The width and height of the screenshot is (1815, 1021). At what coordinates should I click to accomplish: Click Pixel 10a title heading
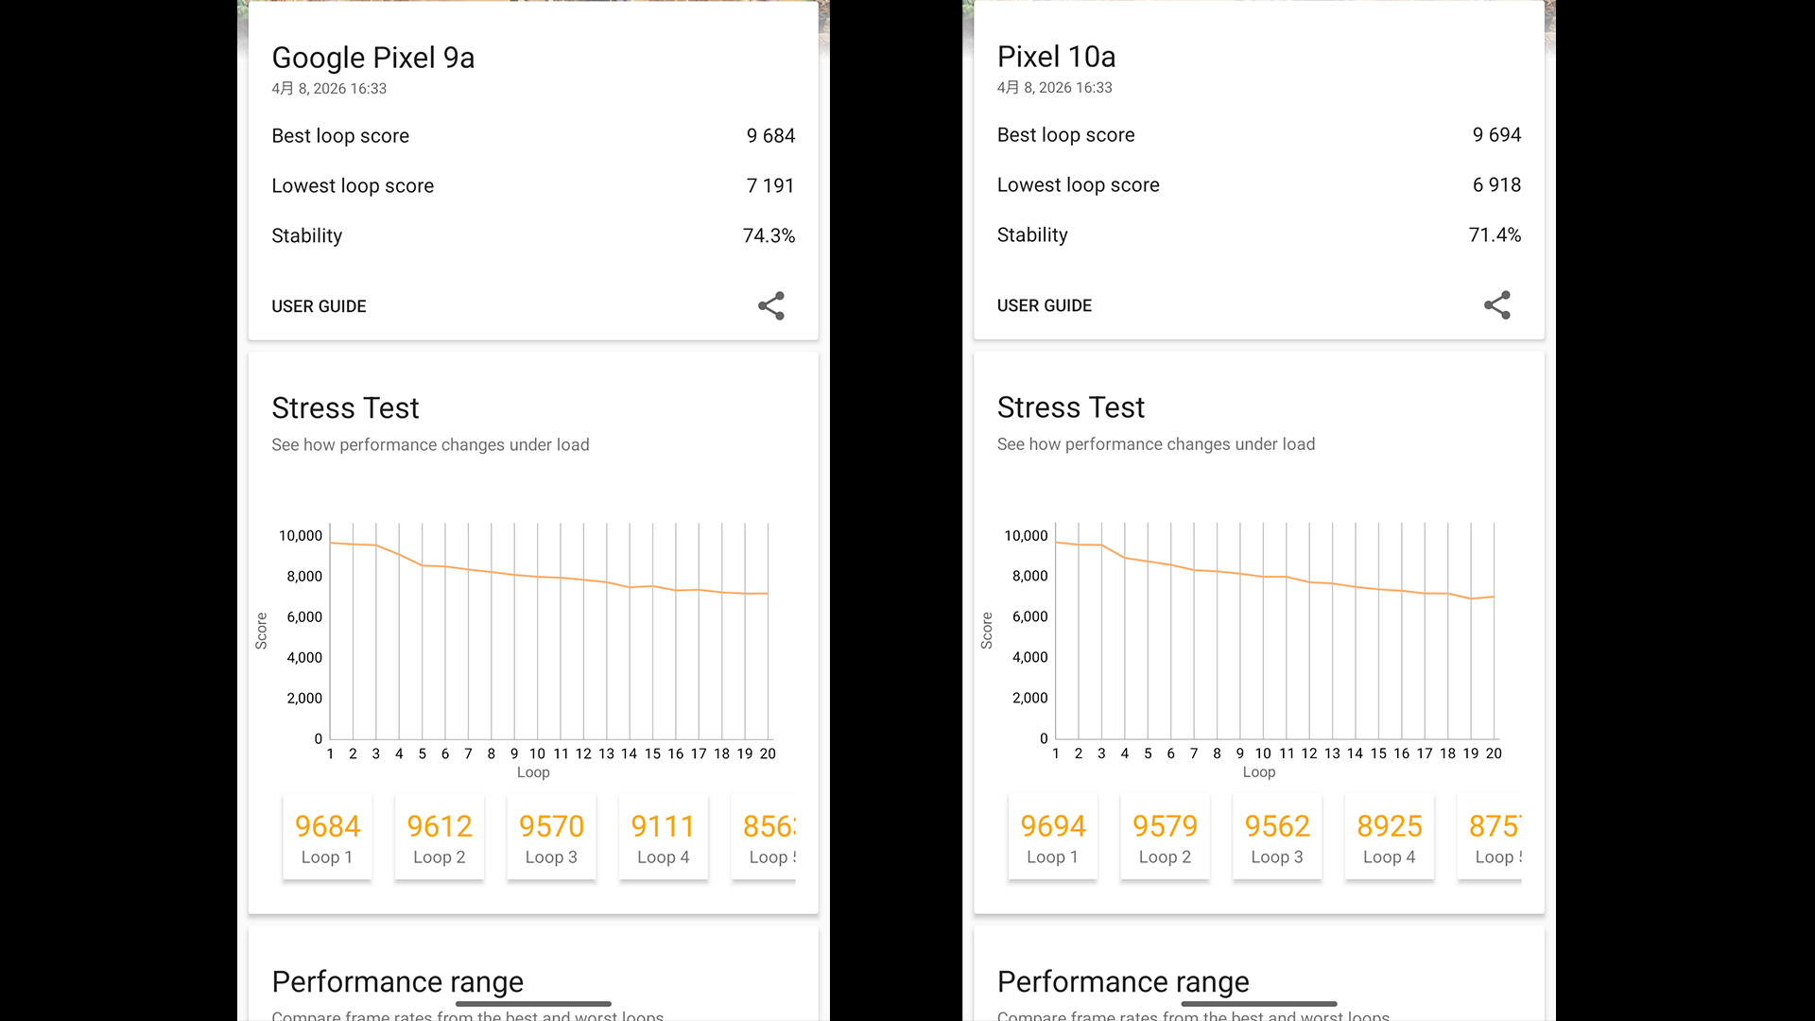point(1056,57)
